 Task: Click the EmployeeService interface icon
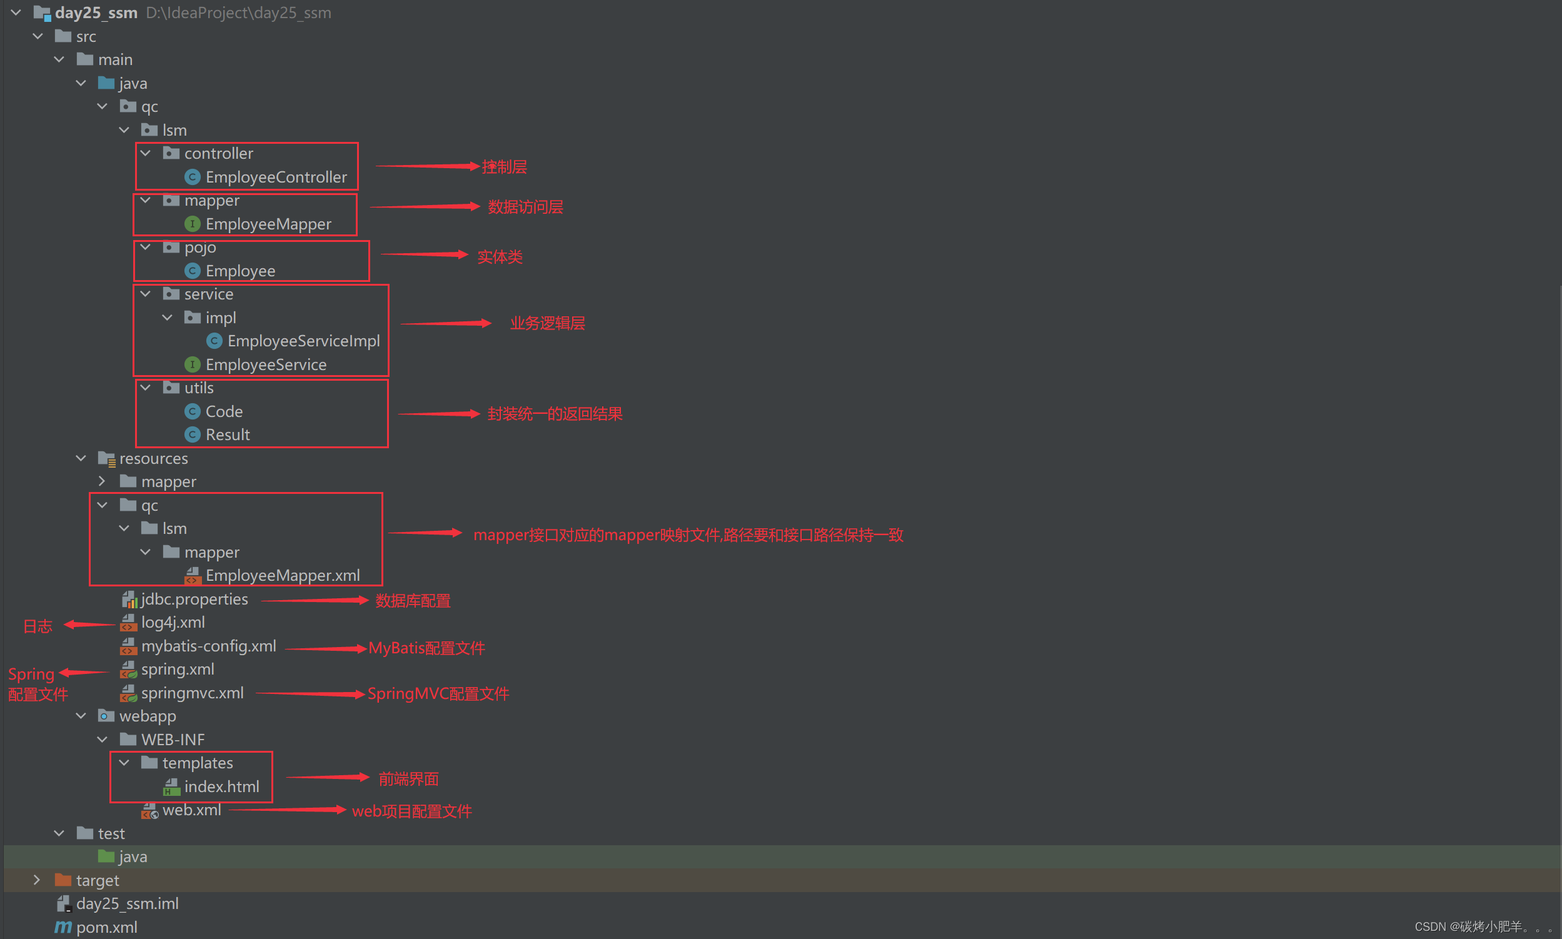[x=193, y=364]
